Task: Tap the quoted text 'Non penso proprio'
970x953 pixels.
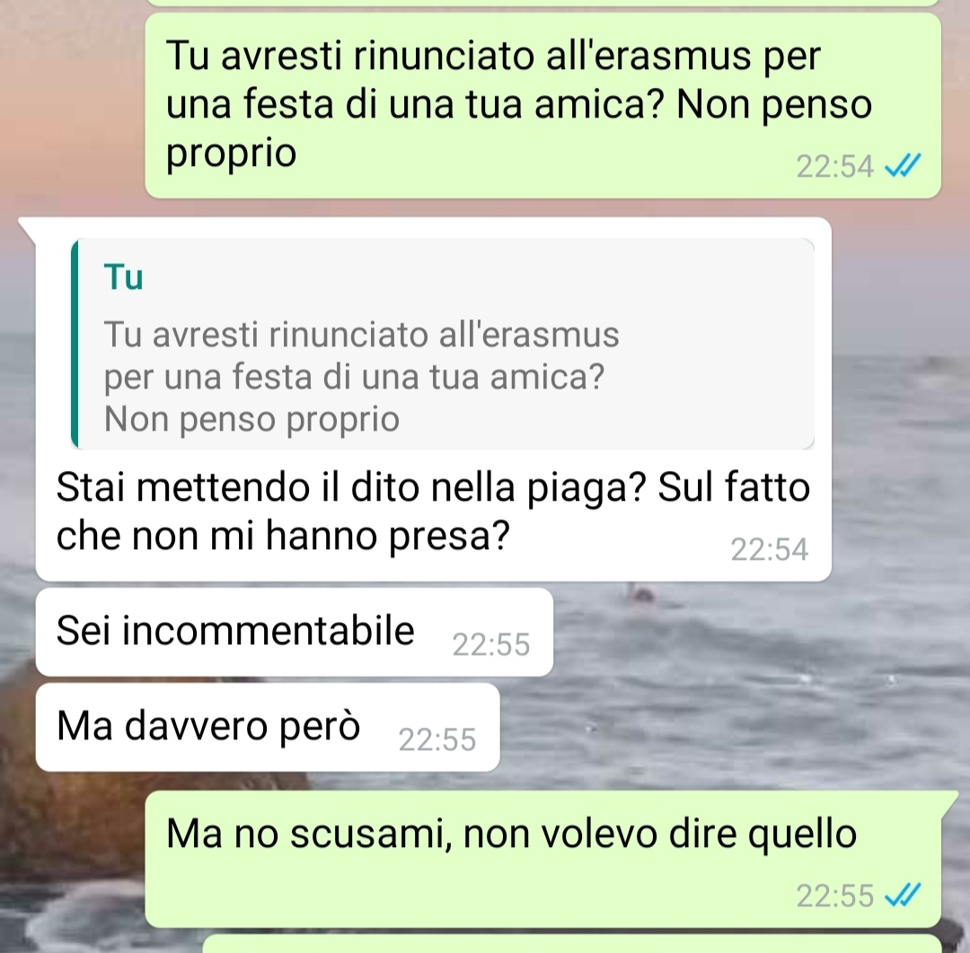Action: 251,420
